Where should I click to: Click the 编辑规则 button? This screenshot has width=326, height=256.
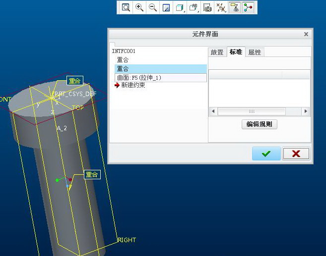click(x=259, y=124)
